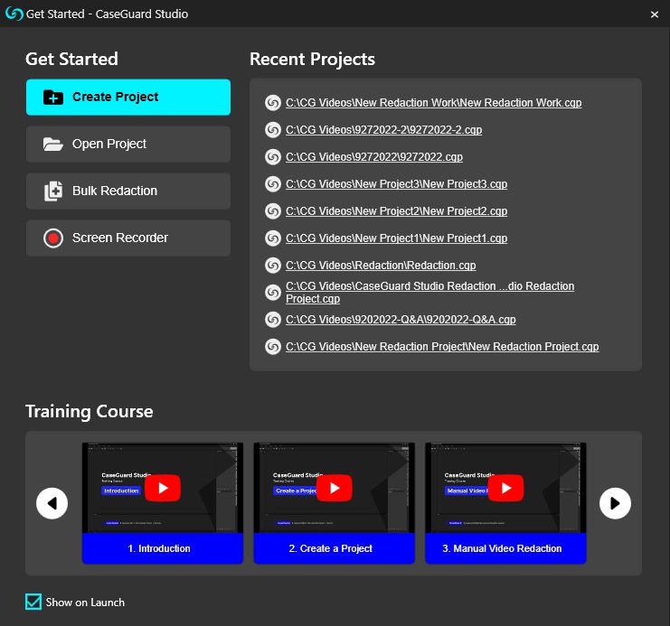Open the New Project2.cgp link
The width and height of the screenshot is (670, 626).
pyautogui.click(x=396, y=211)
